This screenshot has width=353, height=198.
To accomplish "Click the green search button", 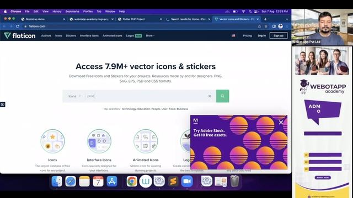I will (x=222, y=96).
